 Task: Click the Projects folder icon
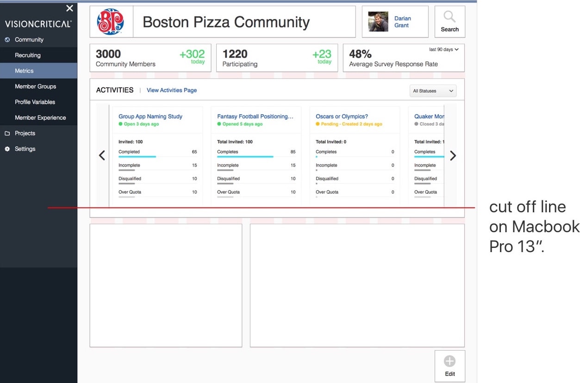7,133
